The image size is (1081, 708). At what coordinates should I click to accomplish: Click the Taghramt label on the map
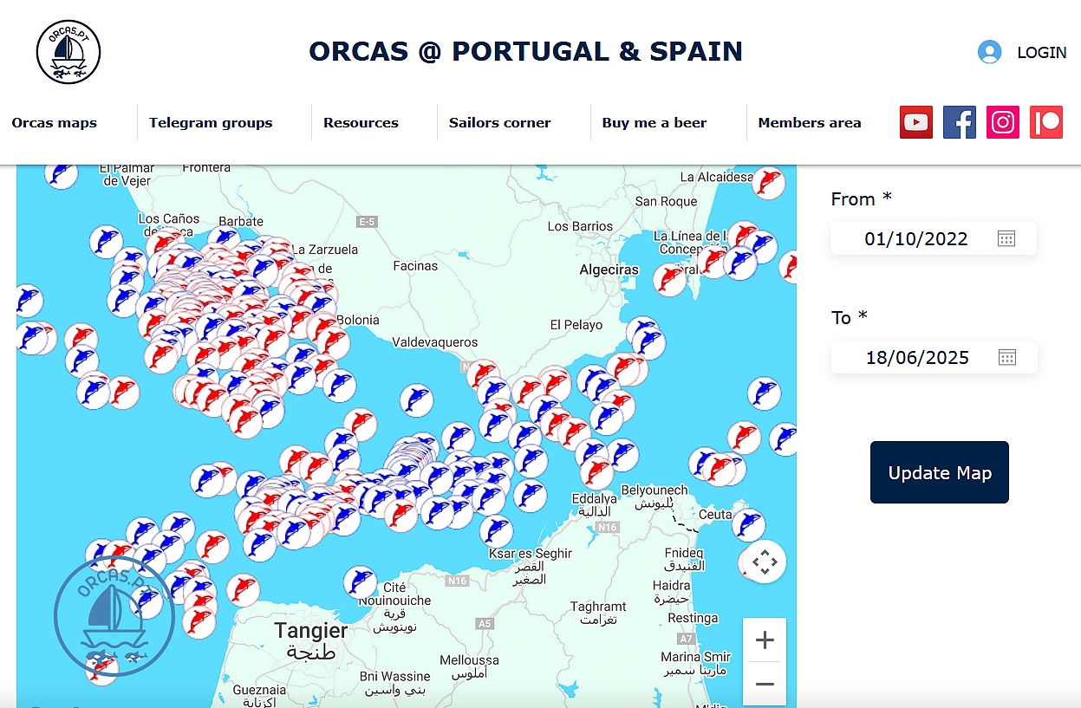pos(599,607)
